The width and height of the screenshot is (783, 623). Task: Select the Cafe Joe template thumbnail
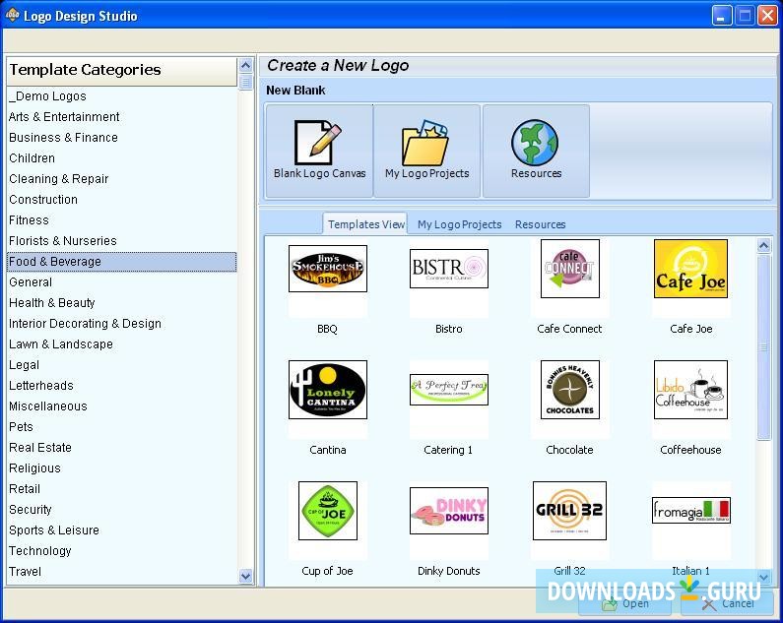click(x=690, y=269)
